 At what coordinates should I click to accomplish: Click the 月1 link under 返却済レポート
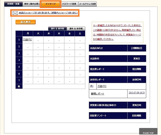92,86
